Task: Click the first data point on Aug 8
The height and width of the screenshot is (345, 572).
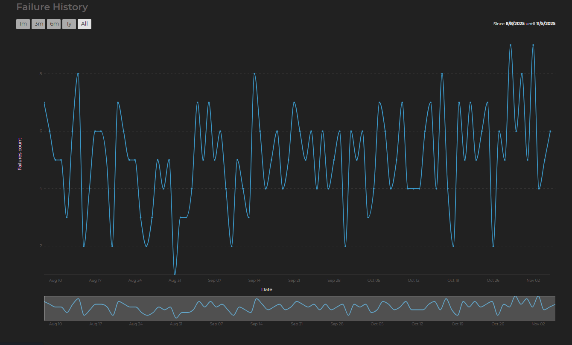Action: click(x=44, y=102)
